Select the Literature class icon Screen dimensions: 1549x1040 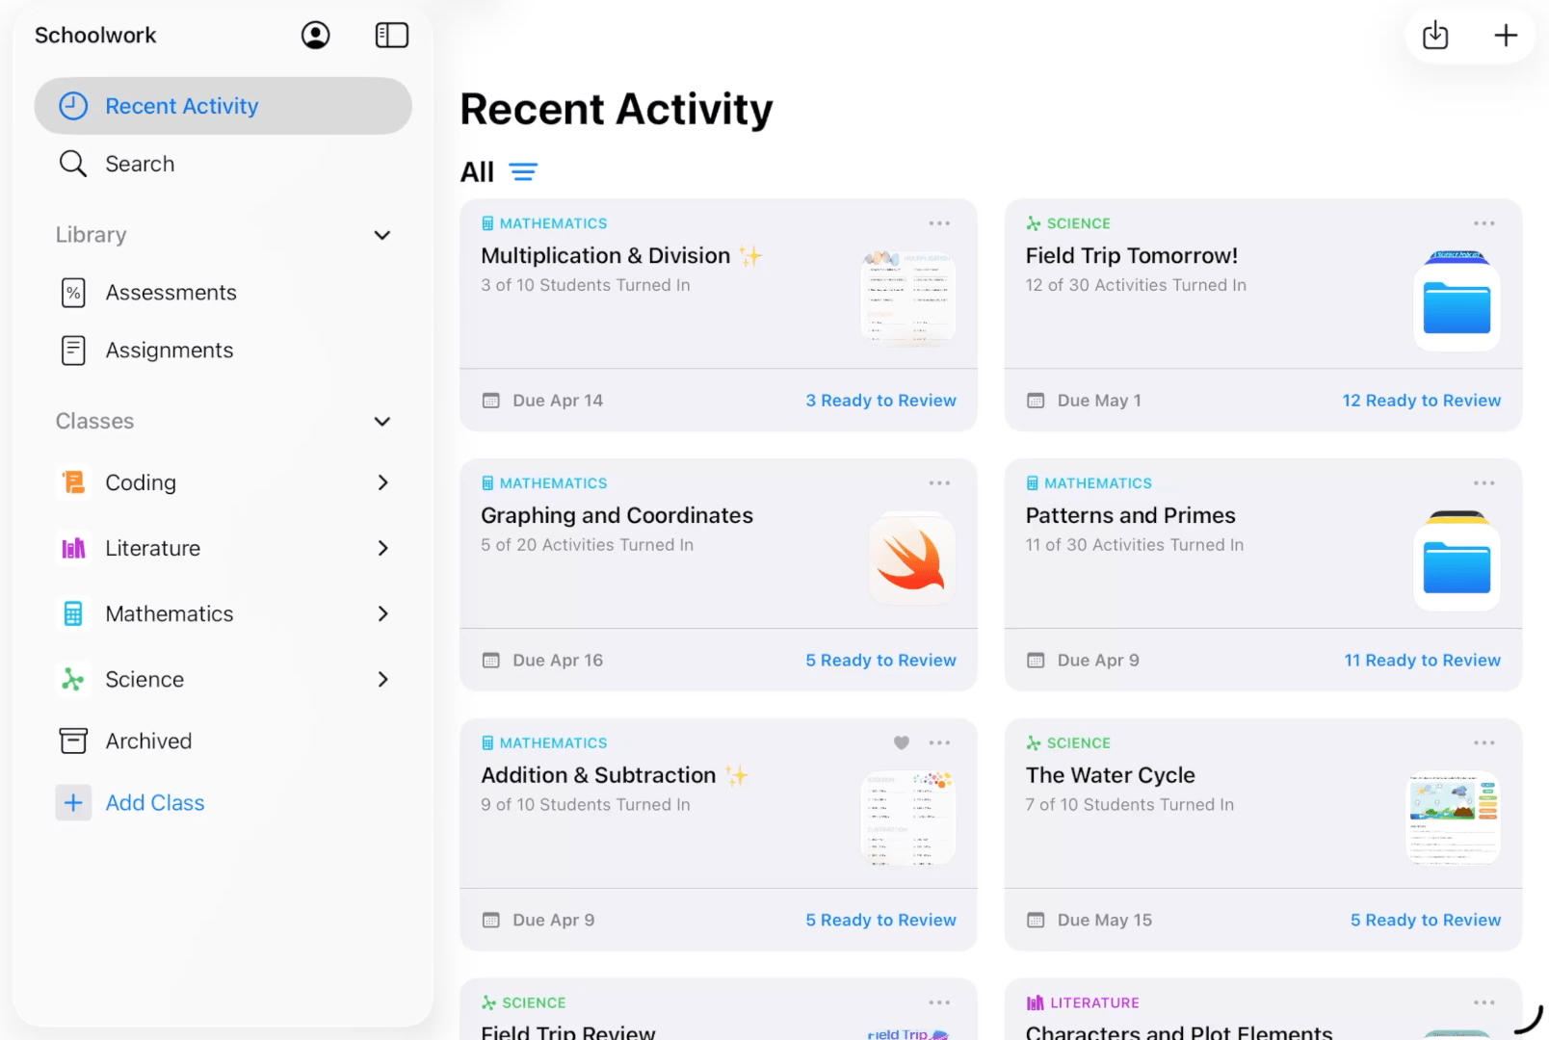(73, 548)
